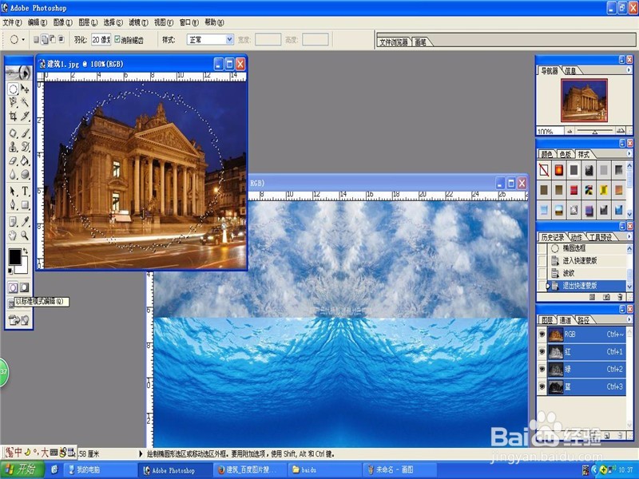
Task: Select the Hand tool
Action: point(13,236)
